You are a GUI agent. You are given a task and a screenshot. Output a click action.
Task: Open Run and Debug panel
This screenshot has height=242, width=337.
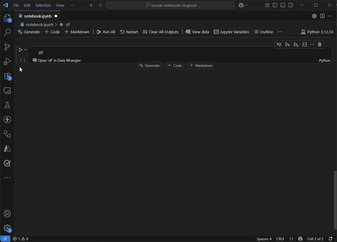(7, 61)
